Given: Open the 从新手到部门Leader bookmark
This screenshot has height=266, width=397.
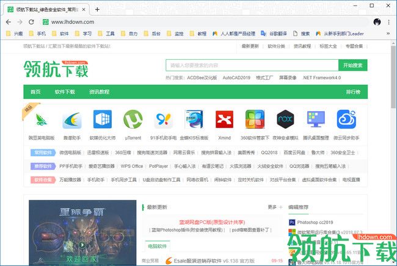Looking at the screenshot, I should coord(340,34).
